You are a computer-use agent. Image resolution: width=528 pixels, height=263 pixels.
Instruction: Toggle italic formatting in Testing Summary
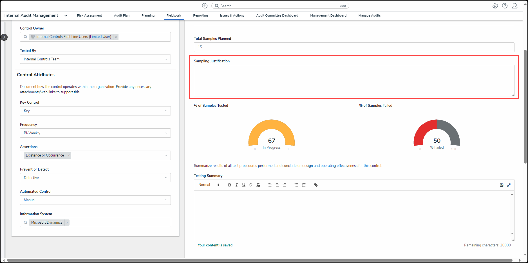coord(236,185)
